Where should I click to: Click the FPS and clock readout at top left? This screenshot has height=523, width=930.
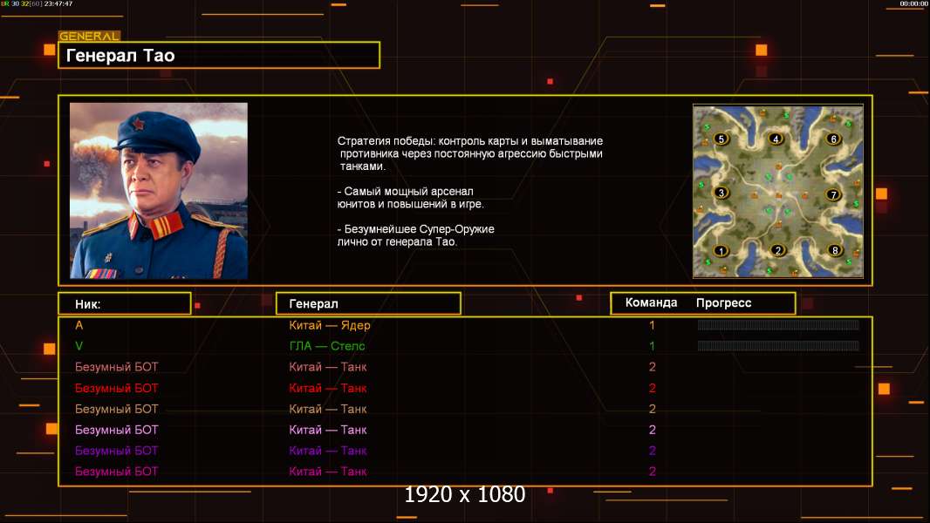pyautogui.click(x=37, y=3)
